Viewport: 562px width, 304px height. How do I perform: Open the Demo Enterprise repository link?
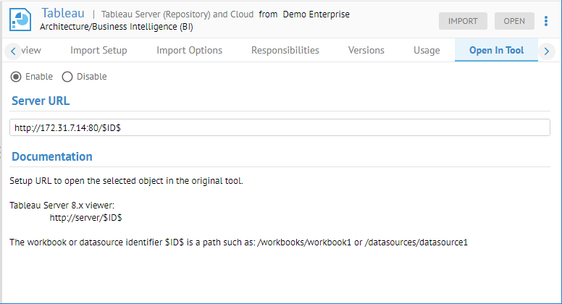(316, 14)
